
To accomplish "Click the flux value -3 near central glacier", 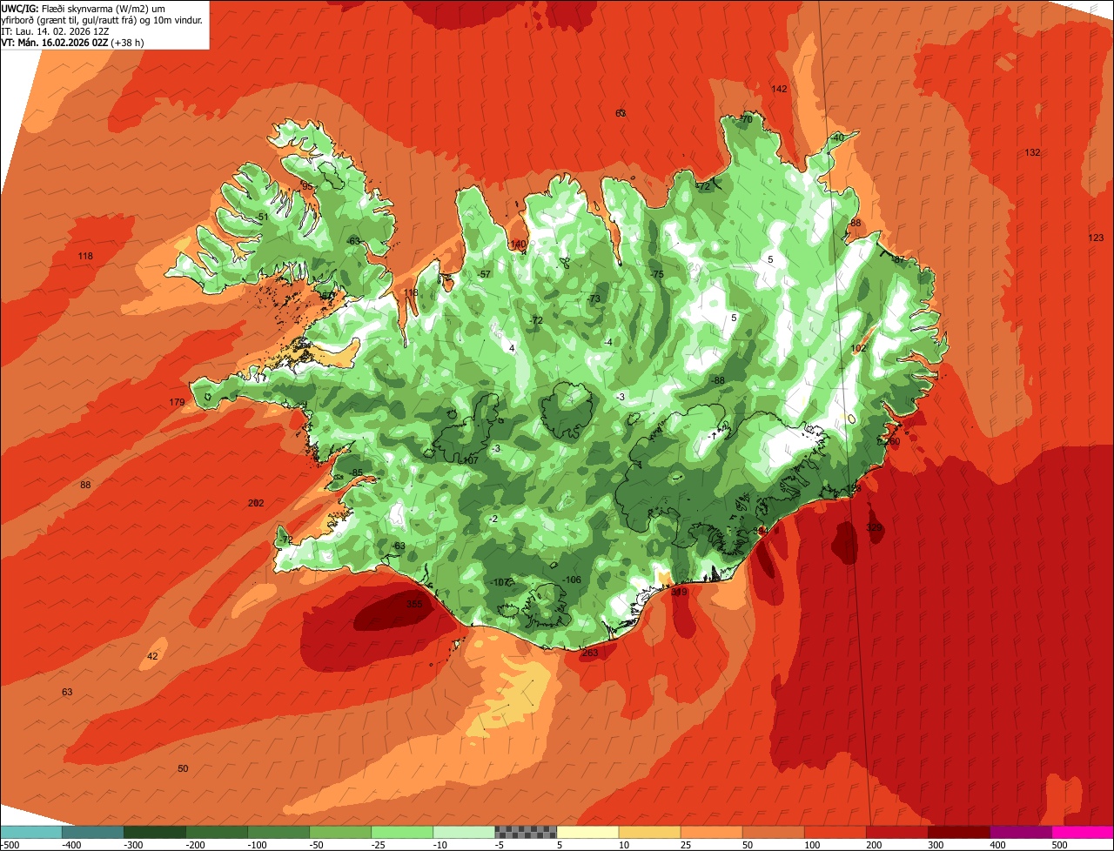I will tap(620, 397).
